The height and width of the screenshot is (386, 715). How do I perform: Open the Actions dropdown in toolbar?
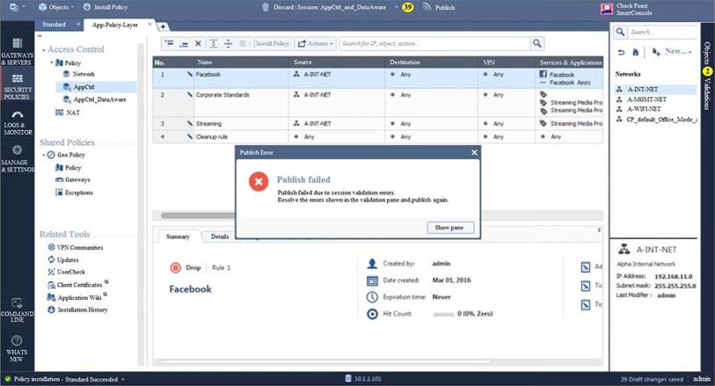click(x=315, y=43)
